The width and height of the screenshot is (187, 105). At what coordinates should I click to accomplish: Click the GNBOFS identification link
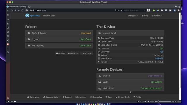(x=159, y=58)
